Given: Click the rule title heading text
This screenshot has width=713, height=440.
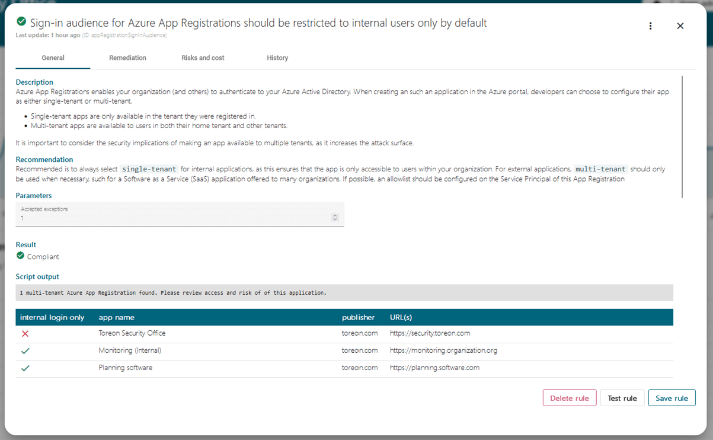Looking at the screenshot, I should click(258, 23).
